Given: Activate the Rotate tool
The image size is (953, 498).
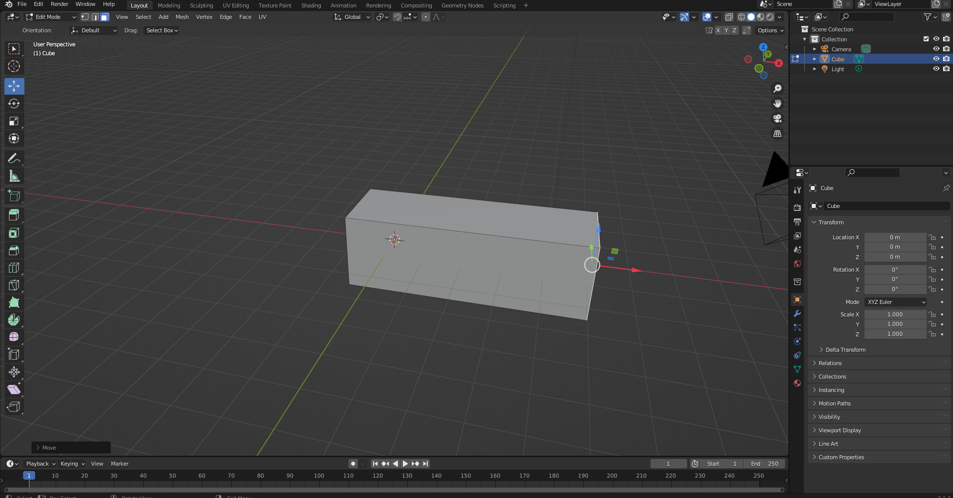Looking at the screenshot, I should pos(14,103).
